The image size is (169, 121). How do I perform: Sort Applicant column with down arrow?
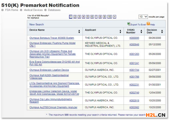point(120,33)
